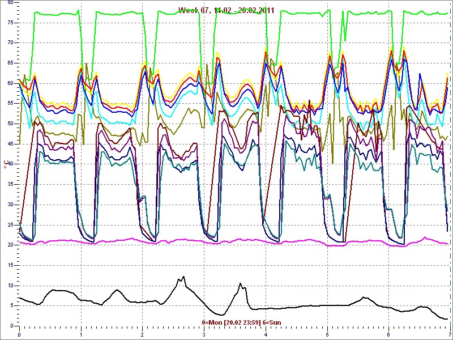Pick x-axis day marker "4"
The image size is (453, 340).
pyautogui.click(x=266, y=334)
